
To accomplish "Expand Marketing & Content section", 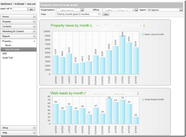I will tap(18, 31).
